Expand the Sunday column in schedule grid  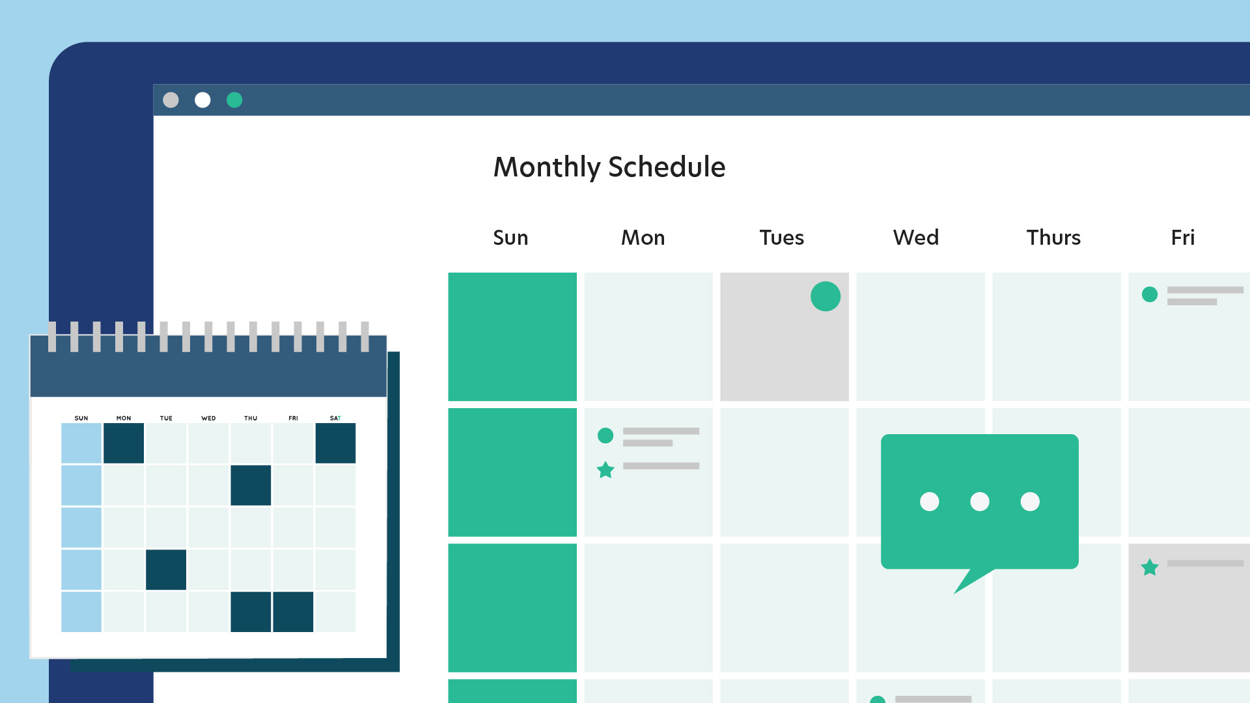coord(510,238)
